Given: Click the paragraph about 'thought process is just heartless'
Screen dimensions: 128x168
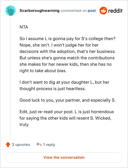Looking at the screenshot, I should (x=64, y=85).
